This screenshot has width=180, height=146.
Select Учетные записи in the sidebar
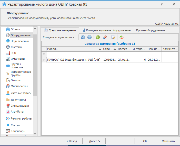tap(21, 93)
